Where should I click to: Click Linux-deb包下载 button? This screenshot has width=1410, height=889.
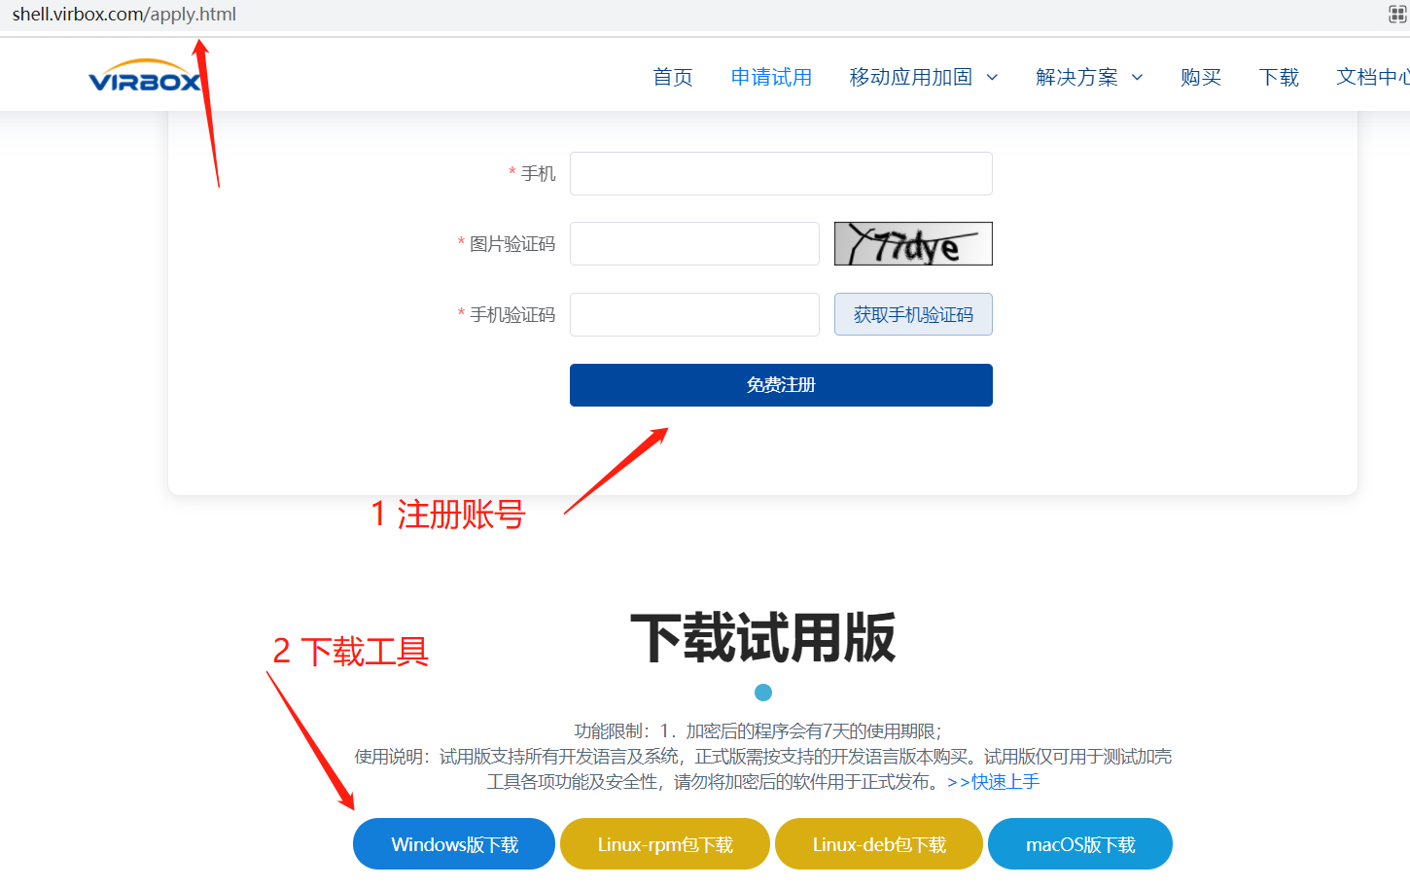pos(879,844)
